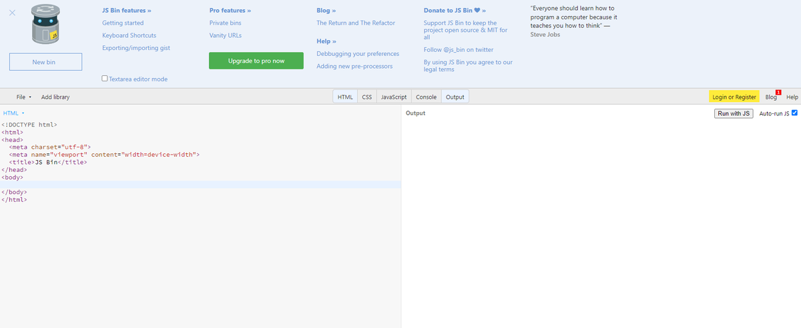The height and width of the screenshot is (328, 801).
Task: Open the HTML panel language dropdown
Action: click(x=13, y=113)
